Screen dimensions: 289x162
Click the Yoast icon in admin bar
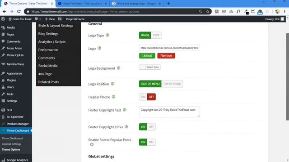(x=60, y=19)
